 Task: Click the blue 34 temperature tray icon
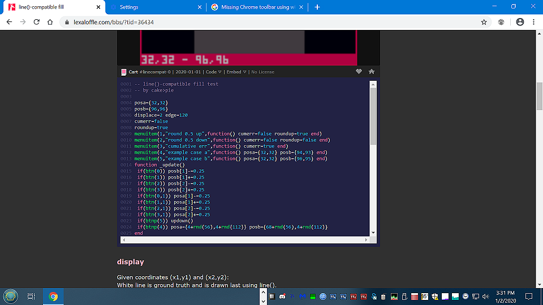click(292, 297)
